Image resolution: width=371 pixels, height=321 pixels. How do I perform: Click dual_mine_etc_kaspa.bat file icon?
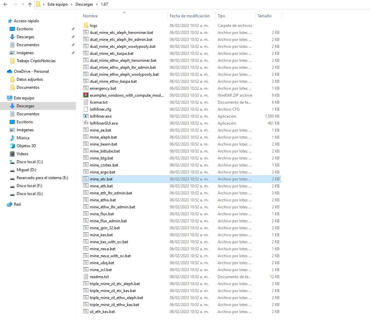(x=86, y=53)
